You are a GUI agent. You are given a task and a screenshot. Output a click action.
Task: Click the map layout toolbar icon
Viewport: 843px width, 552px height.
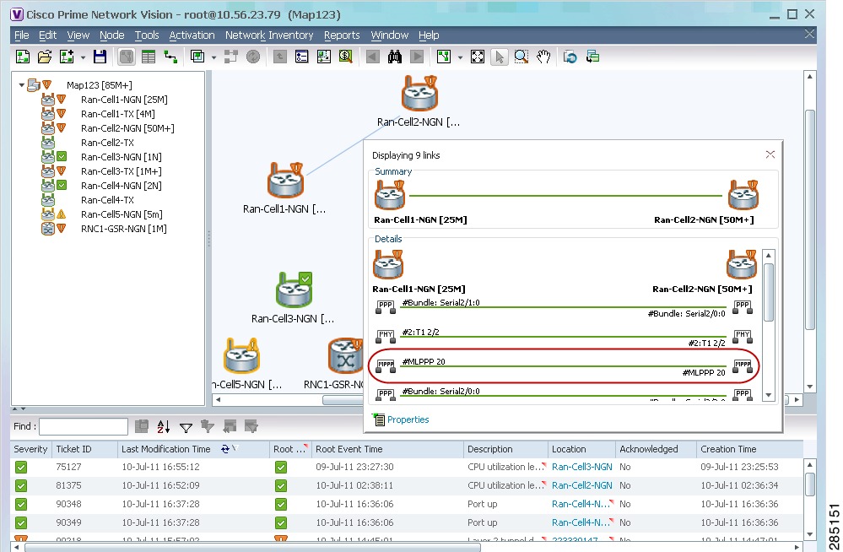(444, 57)
